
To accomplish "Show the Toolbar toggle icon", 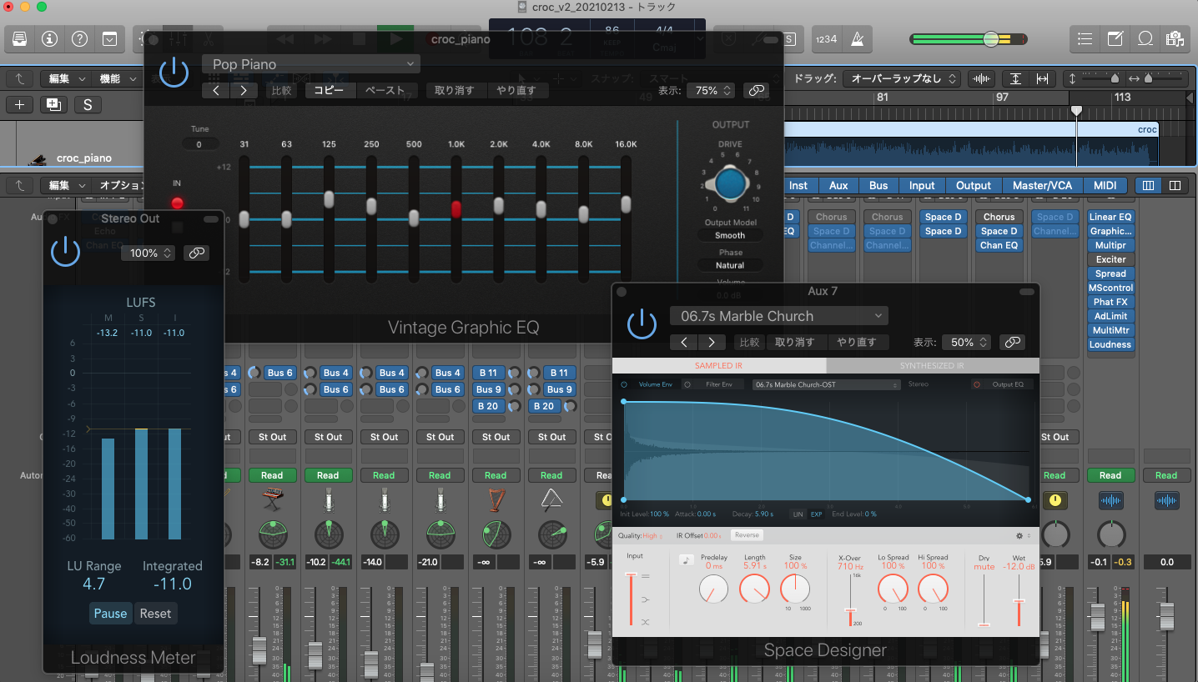I will pyautogui.click(x=109, y=38).
